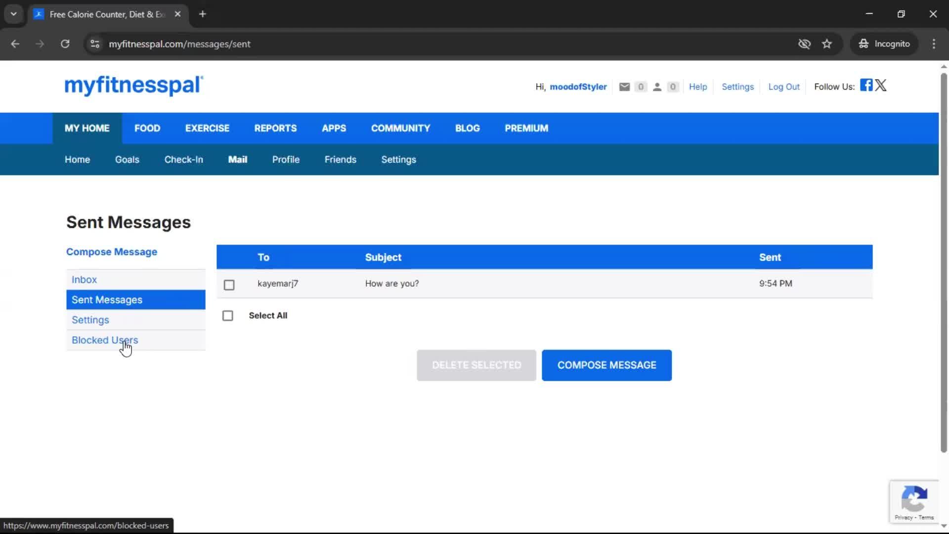Open the FOOD menu
949x534 pixels.
147,128
